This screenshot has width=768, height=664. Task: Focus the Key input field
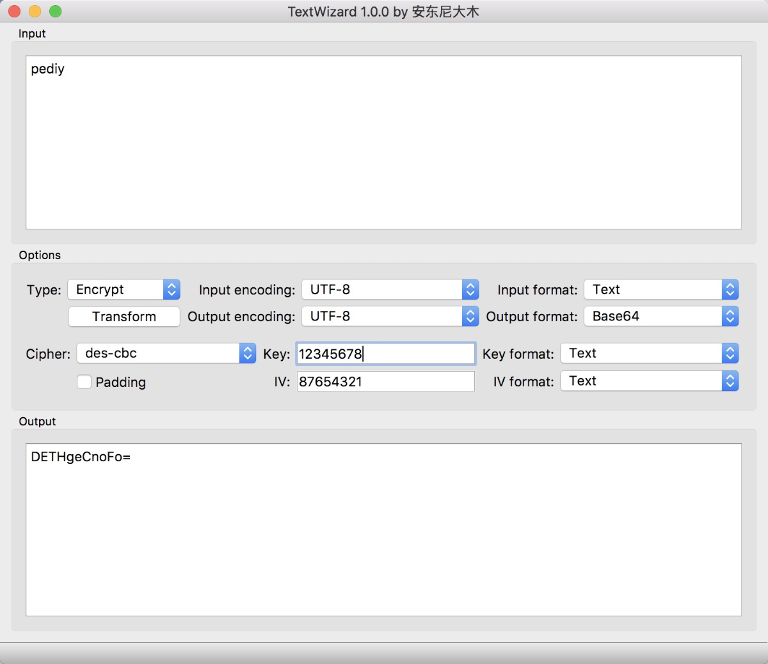386,354
